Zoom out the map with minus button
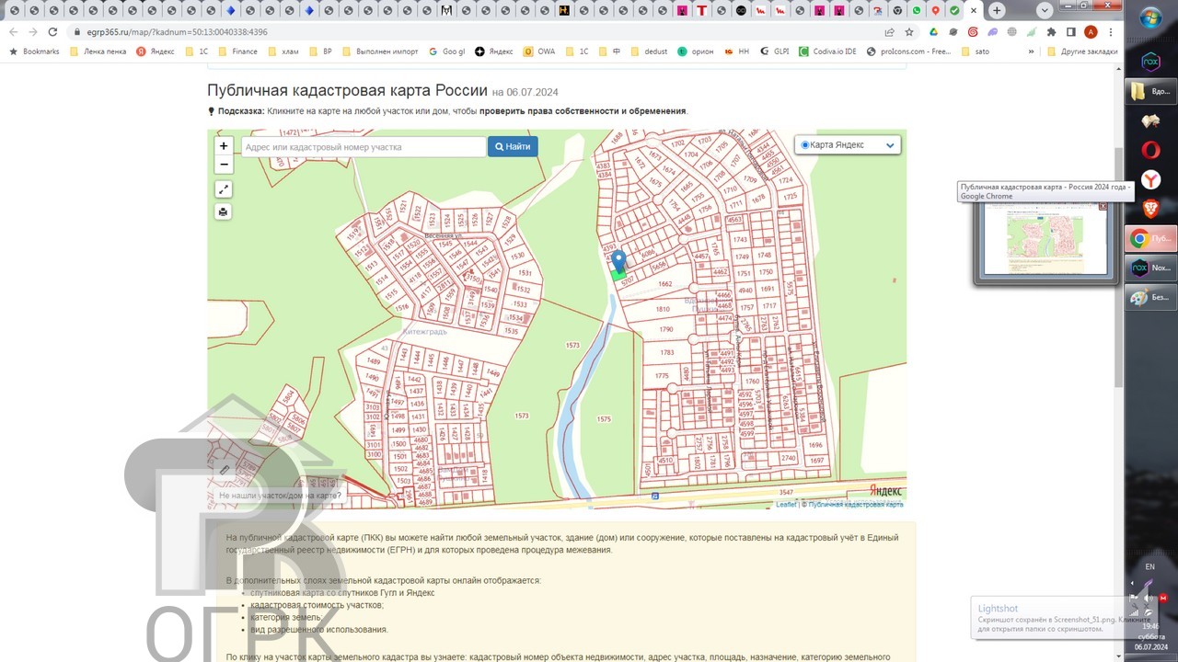This screenshot has height=662, width=1178. 223,165
